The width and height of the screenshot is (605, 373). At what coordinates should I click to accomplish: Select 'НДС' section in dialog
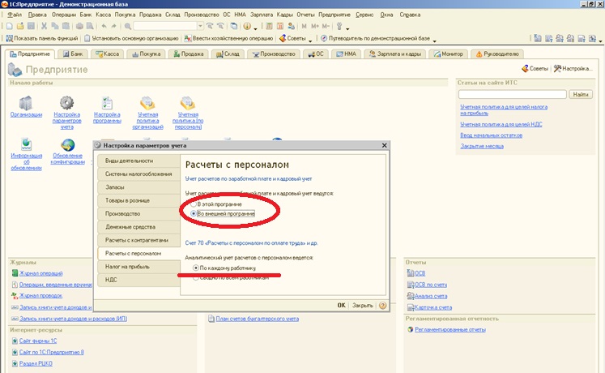pos(139,280)
